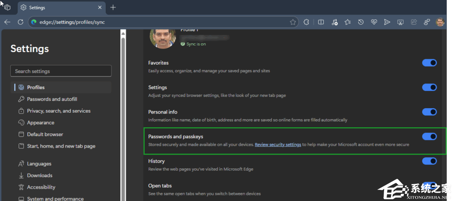Switch off History sync toggle

429,161
